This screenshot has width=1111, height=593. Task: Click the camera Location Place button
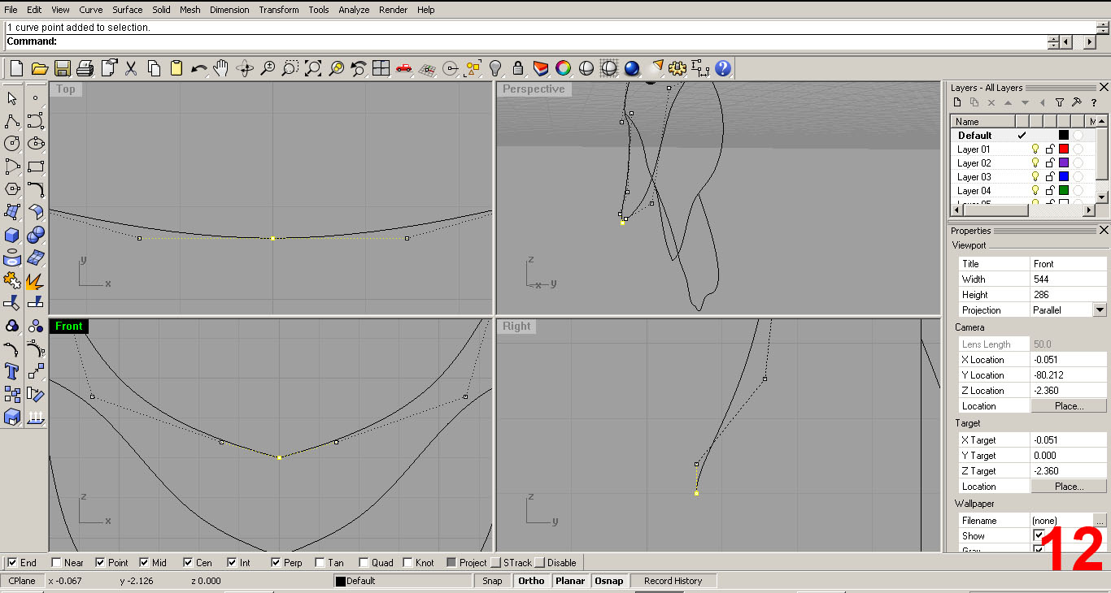point(1069,406)
